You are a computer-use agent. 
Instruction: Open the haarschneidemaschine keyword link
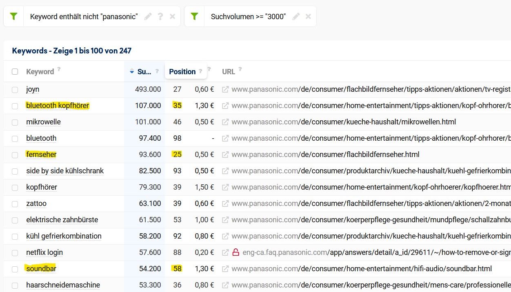click(63, 285)
